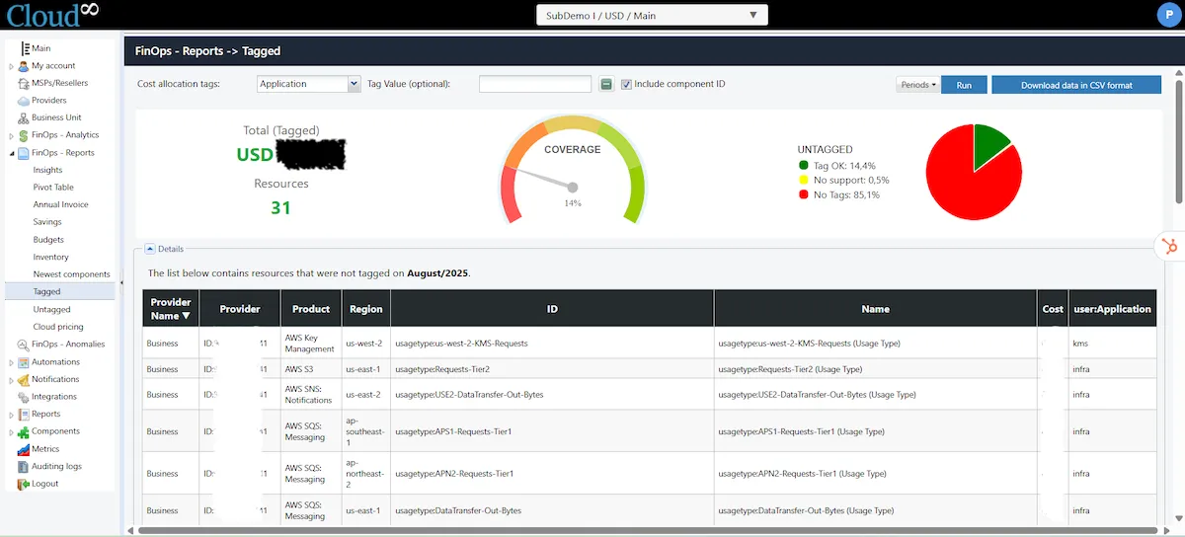This screenshot has width=1185, height=537.
Task: Click the Business Unit icon
Action: (x=24, y=117)
